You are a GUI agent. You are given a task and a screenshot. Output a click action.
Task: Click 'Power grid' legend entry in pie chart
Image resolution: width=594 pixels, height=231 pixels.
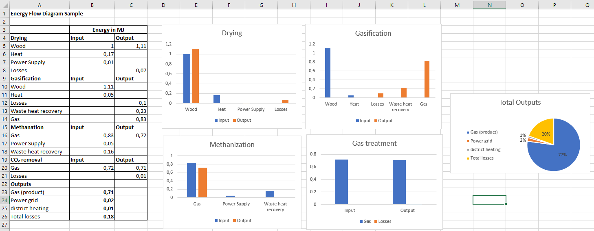(480, 141)
